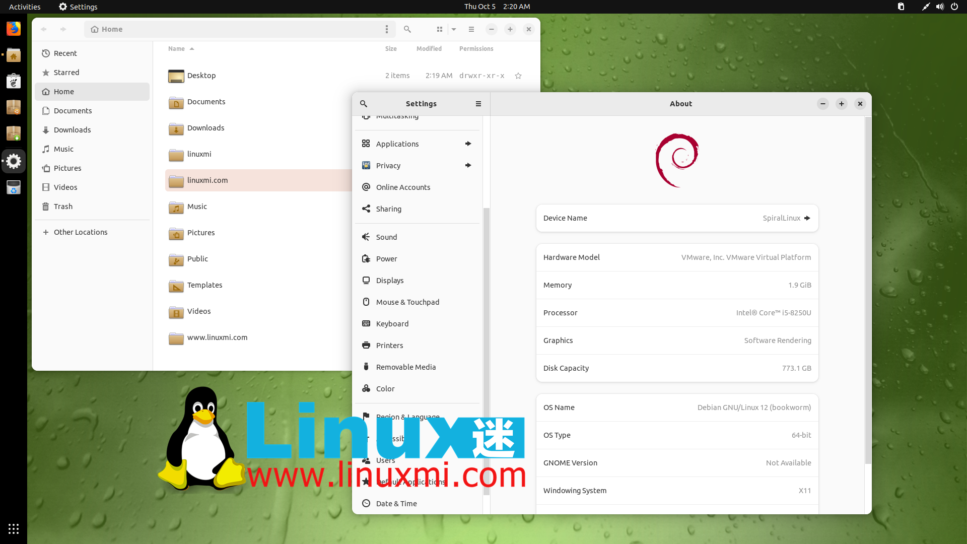
Task: Open Removable Media settings
Action: (417, 367)
